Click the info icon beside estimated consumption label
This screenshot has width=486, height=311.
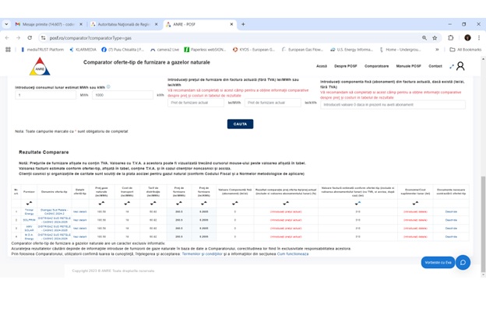(108, 87)
